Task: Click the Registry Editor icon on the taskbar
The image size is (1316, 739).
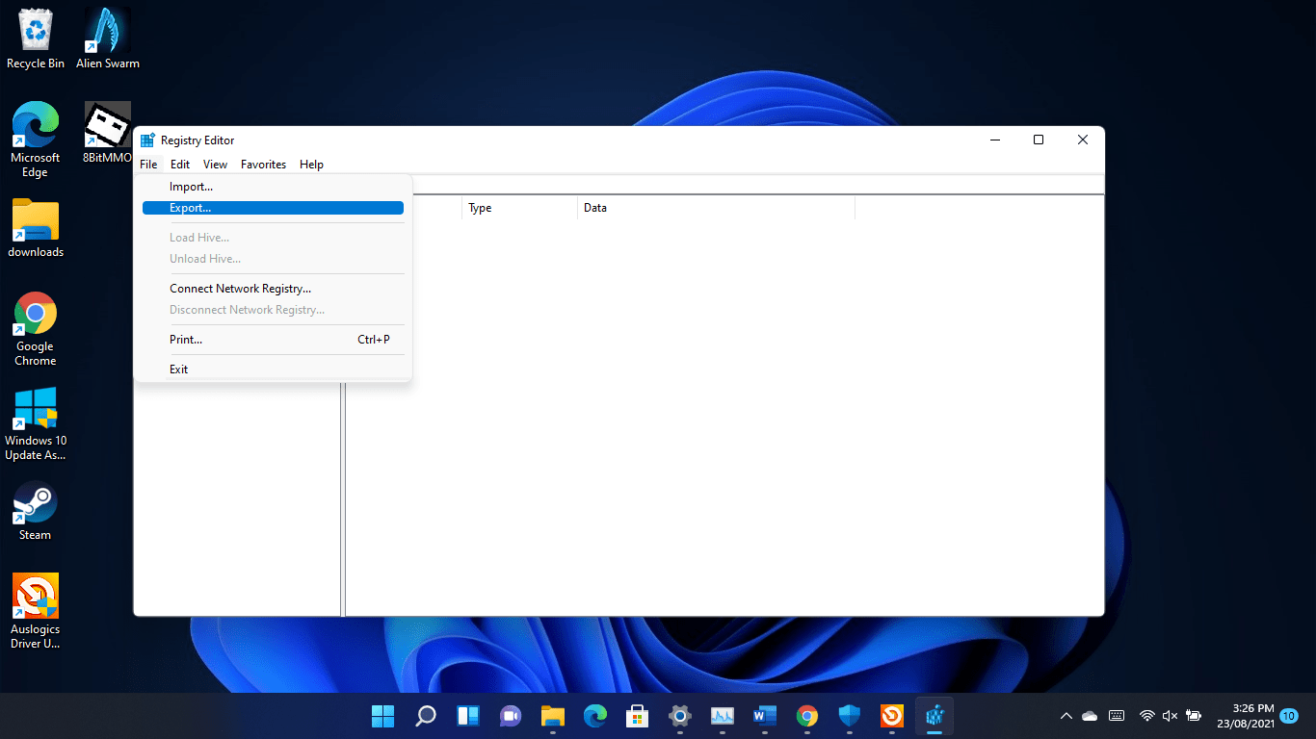Action: click(x=934, y=716)
